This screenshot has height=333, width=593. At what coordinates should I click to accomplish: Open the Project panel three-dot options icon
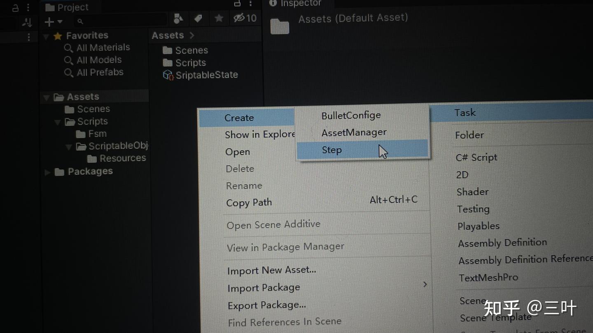coord(251,3)
